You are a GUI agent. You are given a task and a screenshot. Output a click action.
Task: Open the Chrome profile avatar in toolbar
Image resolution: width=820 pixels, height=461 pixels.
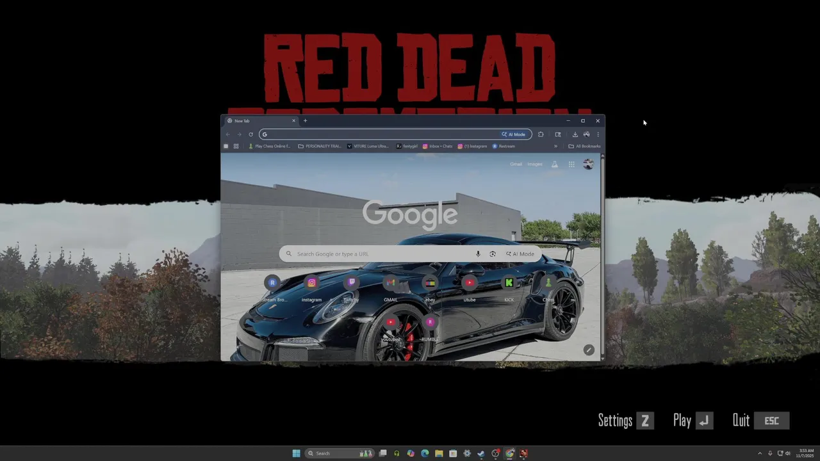[586, 134]
